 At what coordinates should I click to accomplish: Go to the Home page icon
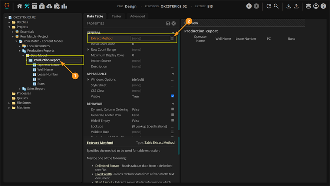(20, 6)
